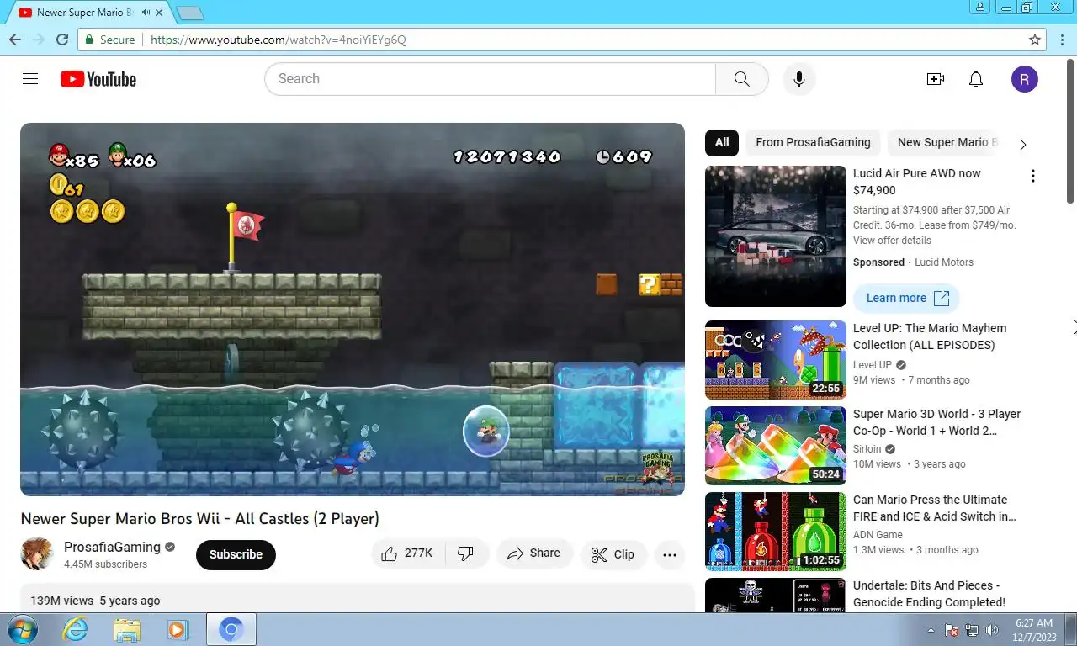Click the search magnifier button

point(741,79)
